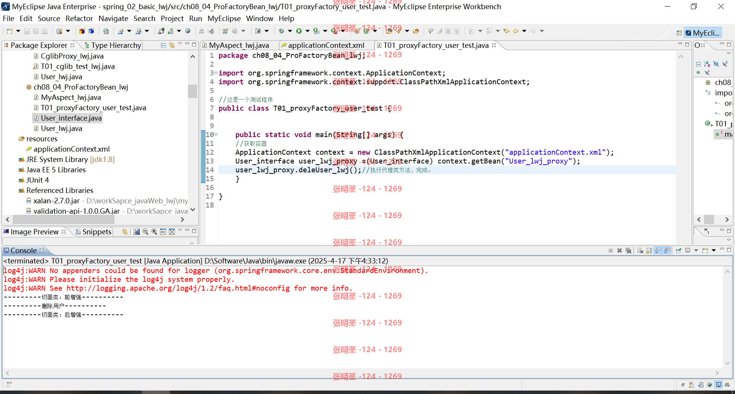
Task: Close the T01_proxyFactory_user_test.java tab
Action: (494, 45)
